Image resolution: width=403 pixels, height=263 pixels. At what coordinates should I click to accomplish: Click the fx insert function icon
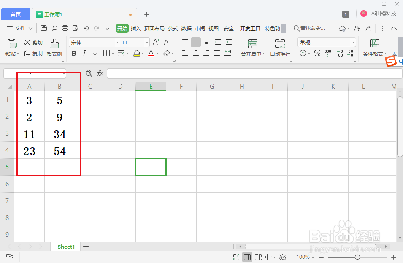(x=100, y=73)
